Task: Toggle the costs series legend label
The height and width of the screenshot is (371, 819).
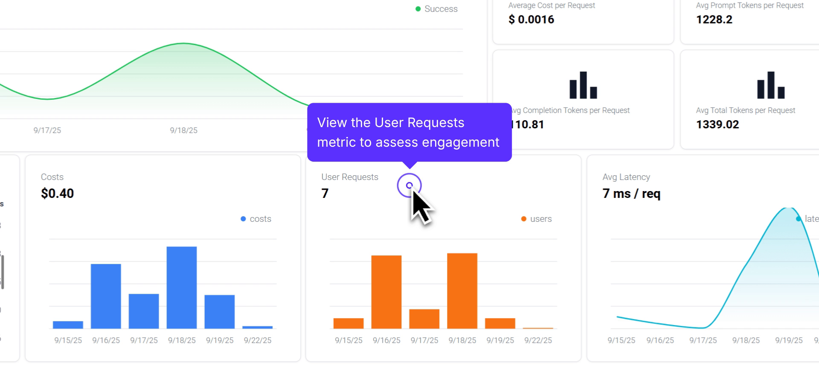Action: [x=260, y=219]
